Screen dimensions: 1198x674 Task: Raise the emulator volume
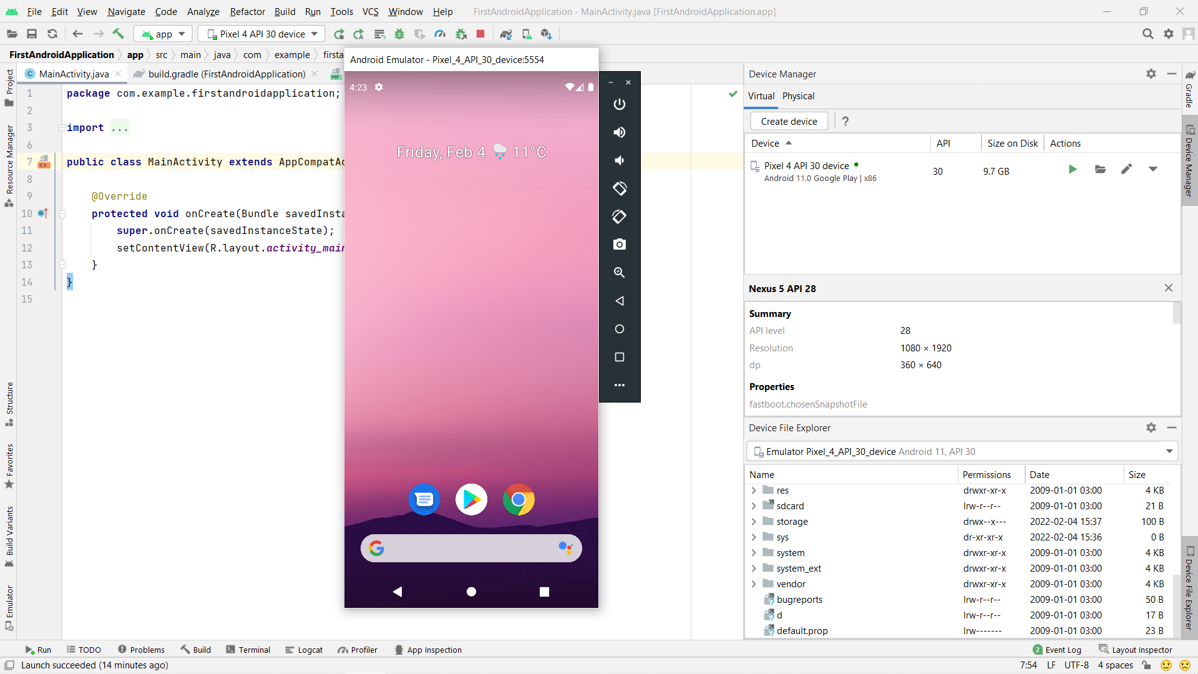point(619,132)
